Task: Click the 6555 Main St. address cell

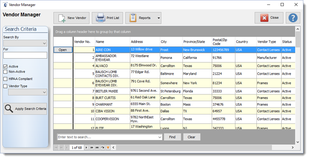Action: (x=145, y=104)
